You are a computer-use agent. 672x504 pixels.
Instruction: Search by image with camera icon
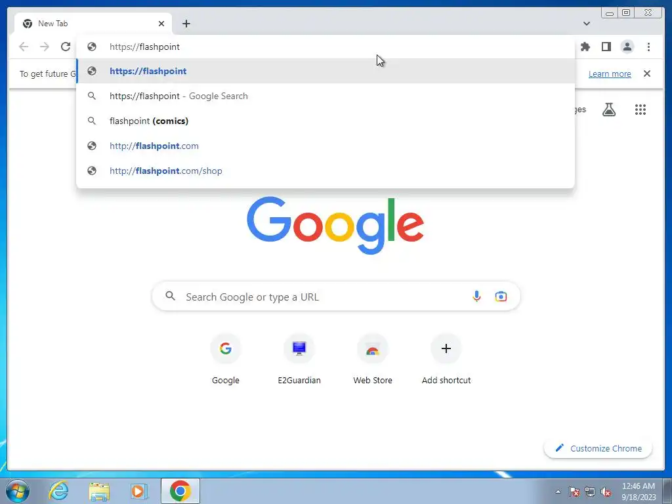[x=501, y=296]
